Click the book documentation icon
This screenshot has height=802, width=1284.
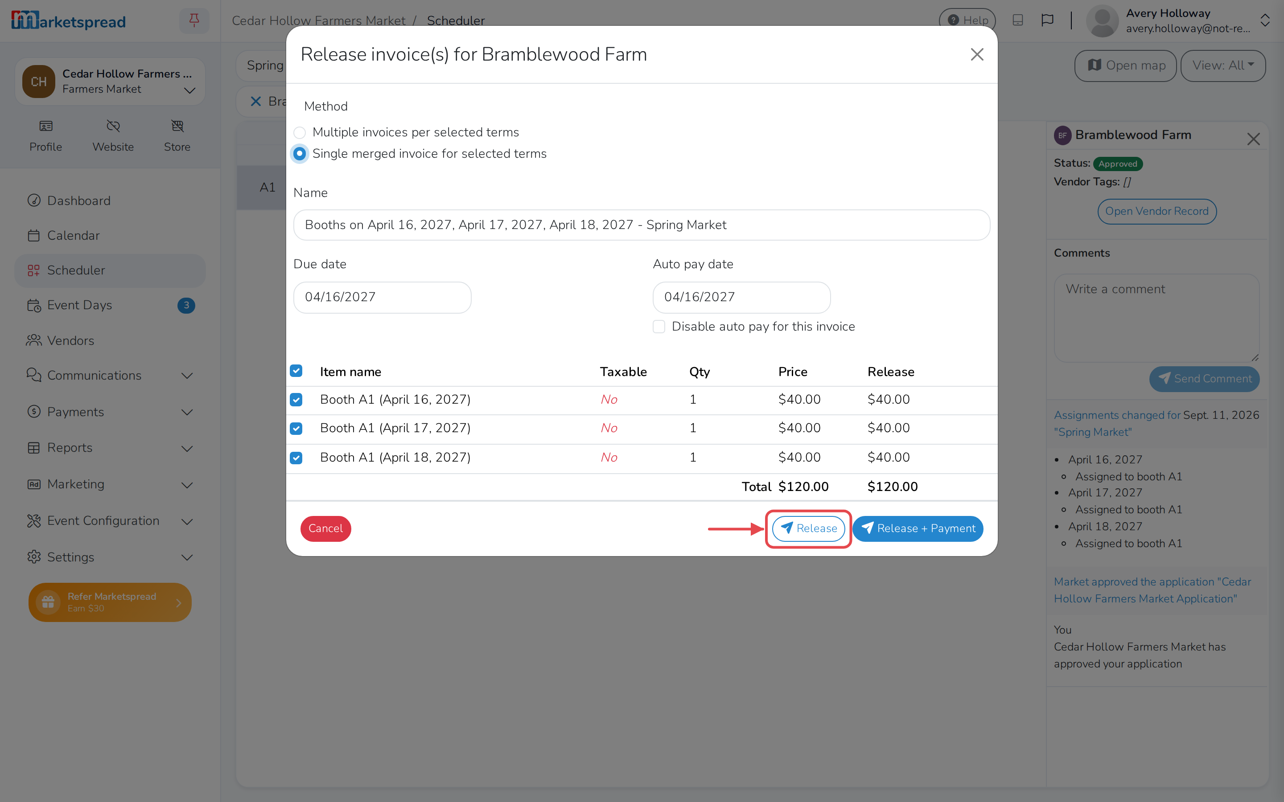[1017, 20]
